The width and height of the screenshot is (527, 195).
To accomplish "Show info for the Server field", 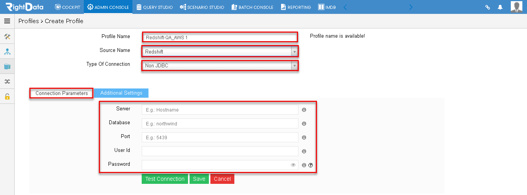I will click(x=304, y=110).
